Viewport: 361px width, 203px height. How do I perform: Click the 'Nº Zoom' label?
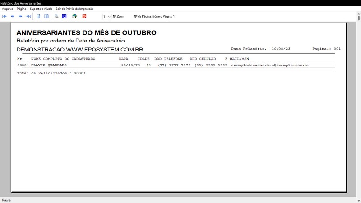[x=118, y=17]
